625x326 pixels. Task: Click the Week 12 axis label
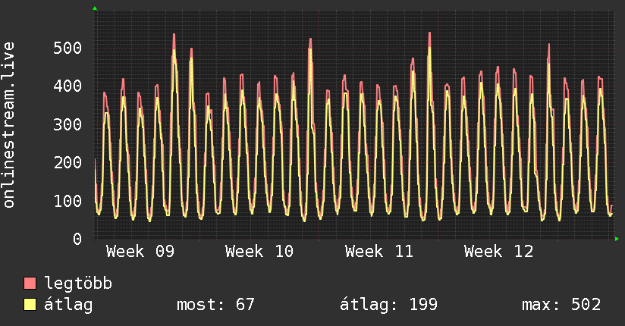pyautogui.click(x=498, y=252)
